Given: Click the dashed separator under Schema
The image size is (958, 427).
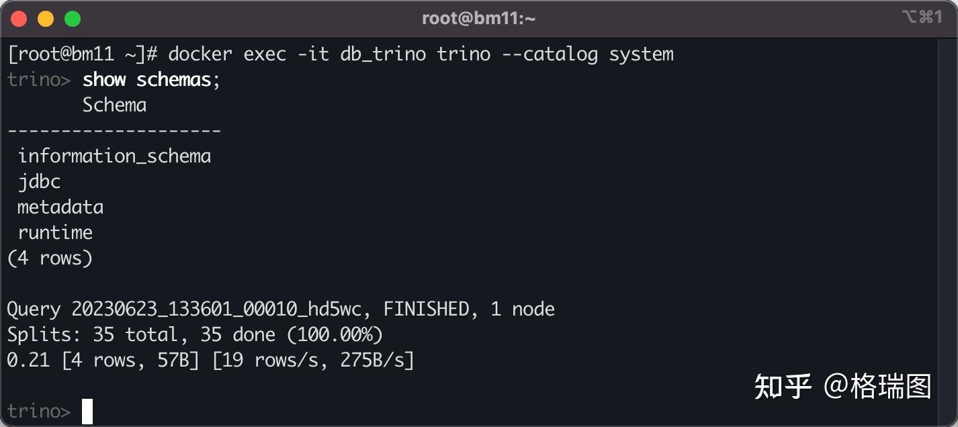Looking at the screenshot, I should pyautogui.click(x=114, y=131).
